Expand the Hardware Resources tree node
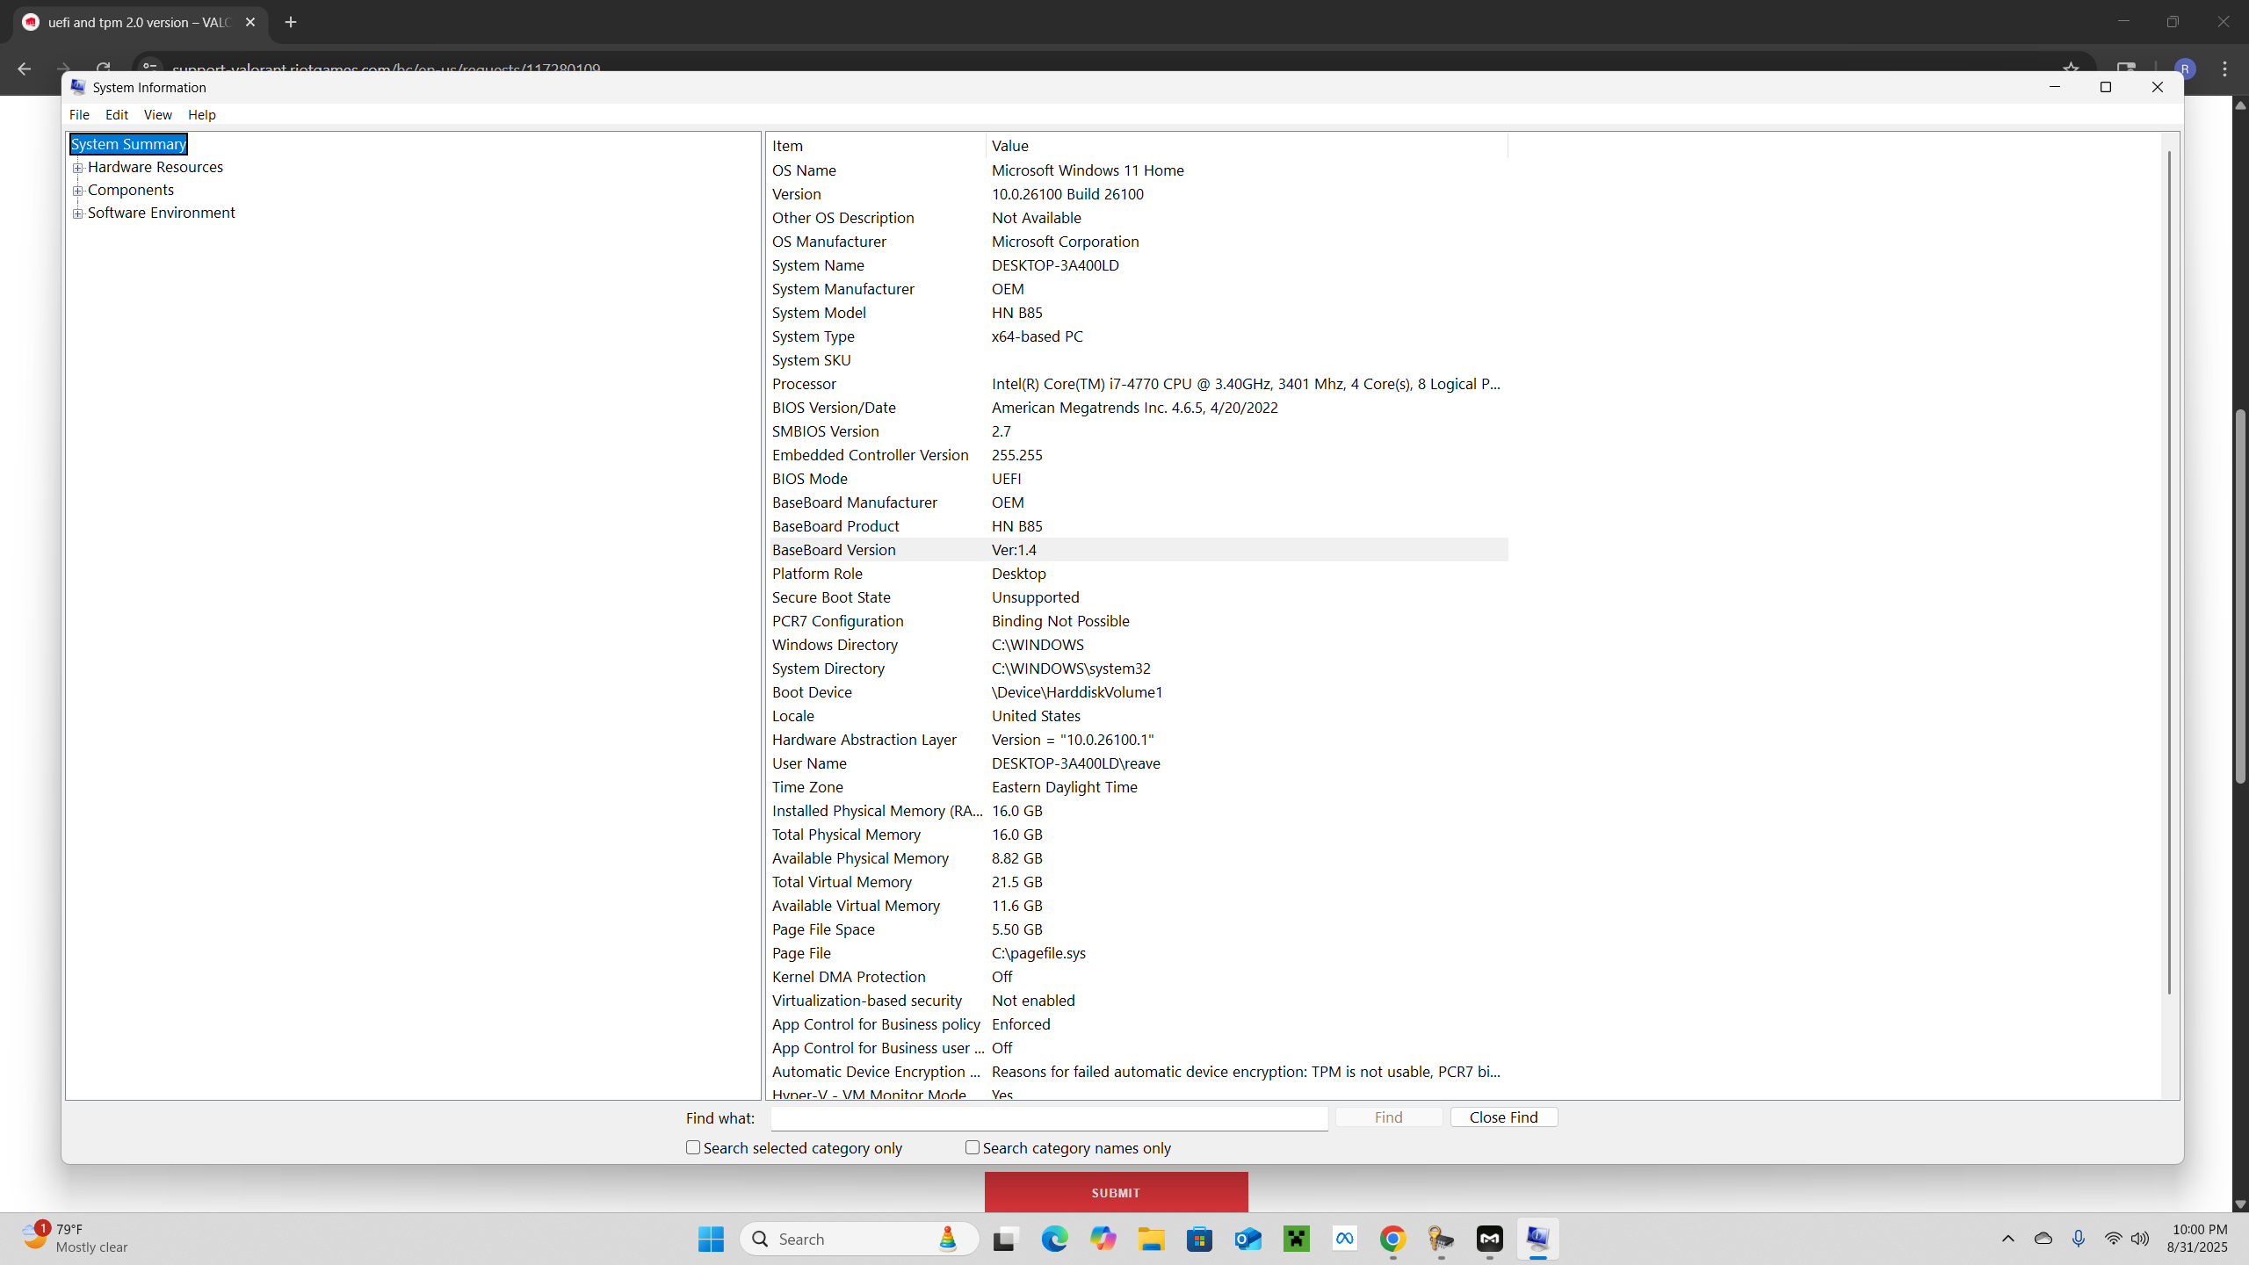The image size is (2249, 1265). [78, 167]
